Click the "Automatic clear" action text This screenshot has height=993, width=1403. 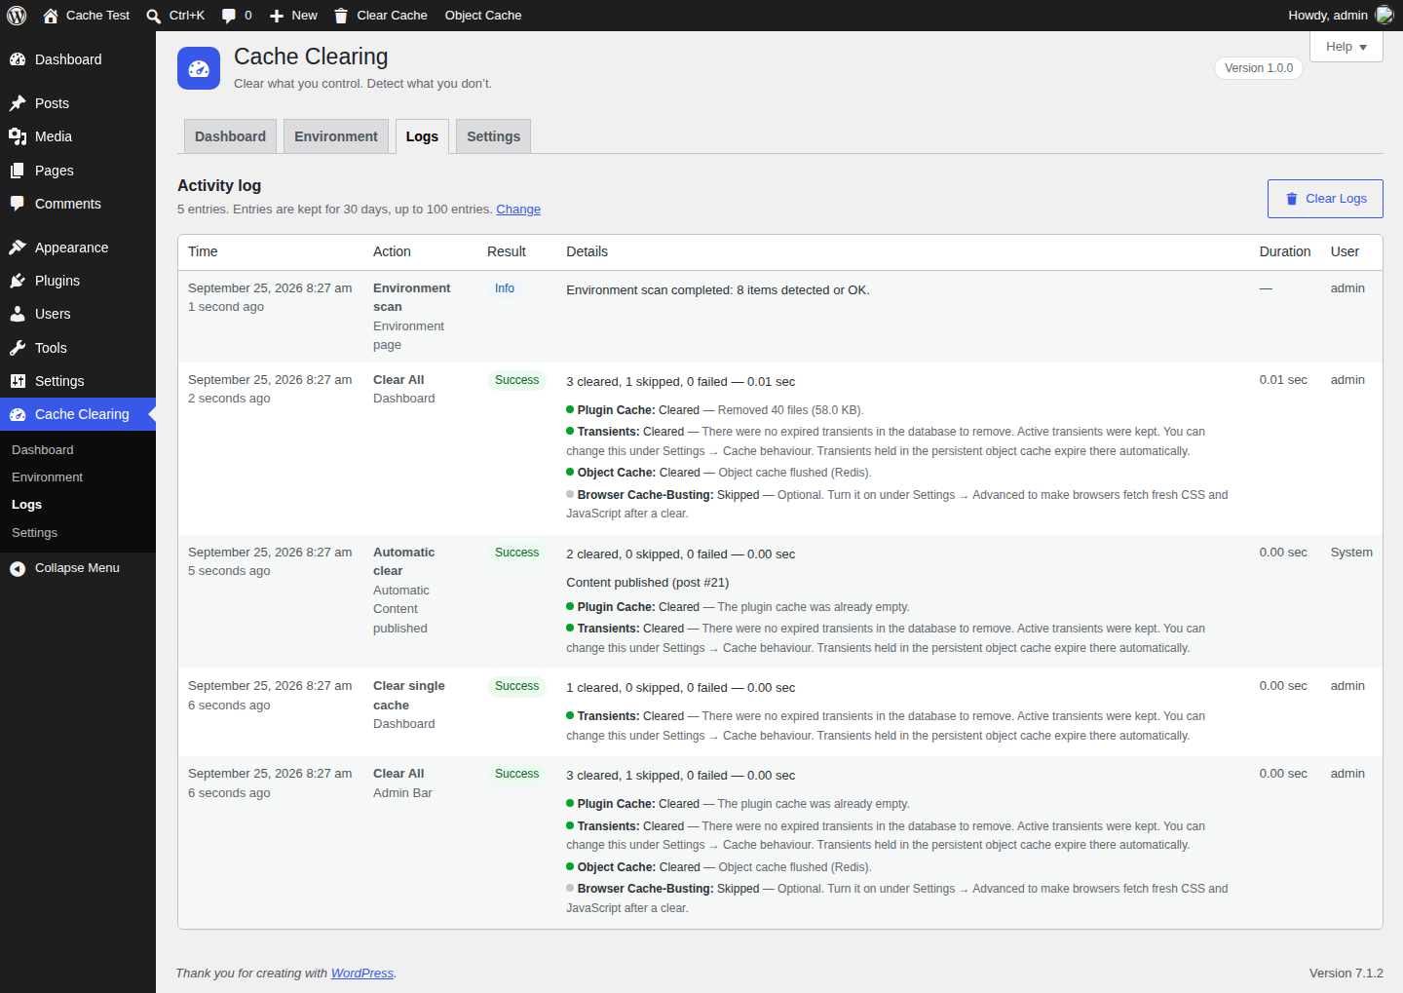click(x=404, y=561)
